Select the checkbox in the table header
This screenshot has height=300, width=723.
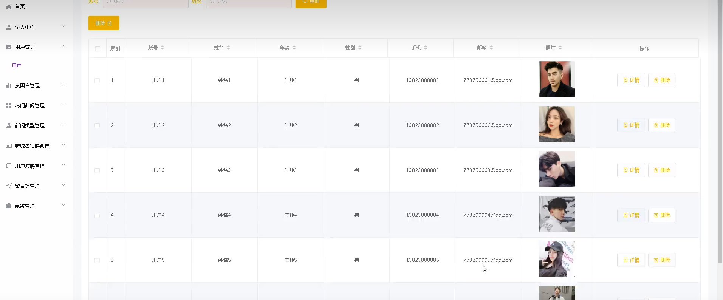point(98,49)
